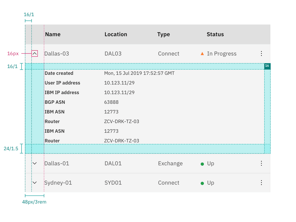Image resolution: width=296 pixels, height=222 pixels.
Task: Sort by the Type column header
Action: [163, 34]
